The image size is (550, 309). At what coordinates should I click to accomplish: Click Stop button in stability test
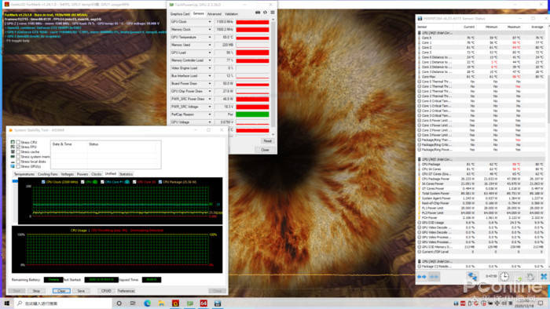tap(36, 291)
